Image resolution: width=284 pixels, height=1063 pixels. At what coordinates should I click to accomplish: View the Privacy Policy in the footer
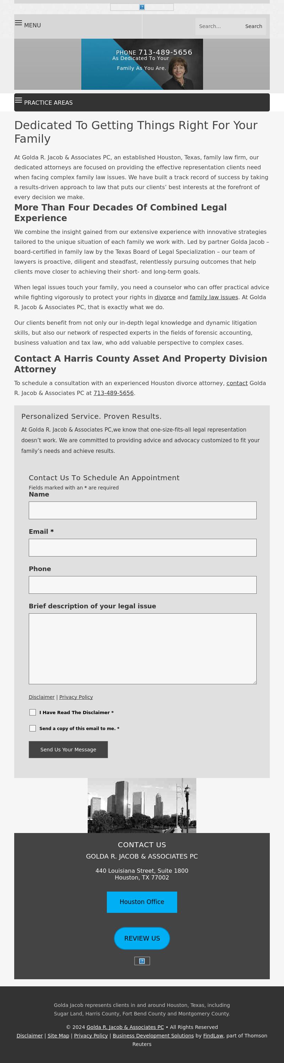[x=91, y=1035]
